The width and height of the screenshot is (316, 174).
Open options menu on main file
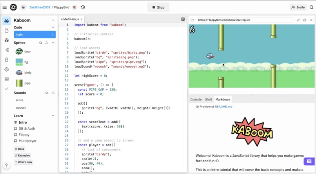click(52, 34)
